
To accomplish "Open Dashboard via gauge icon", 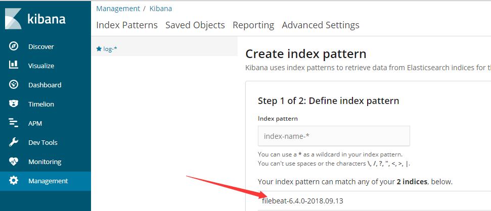I will 14,84.
